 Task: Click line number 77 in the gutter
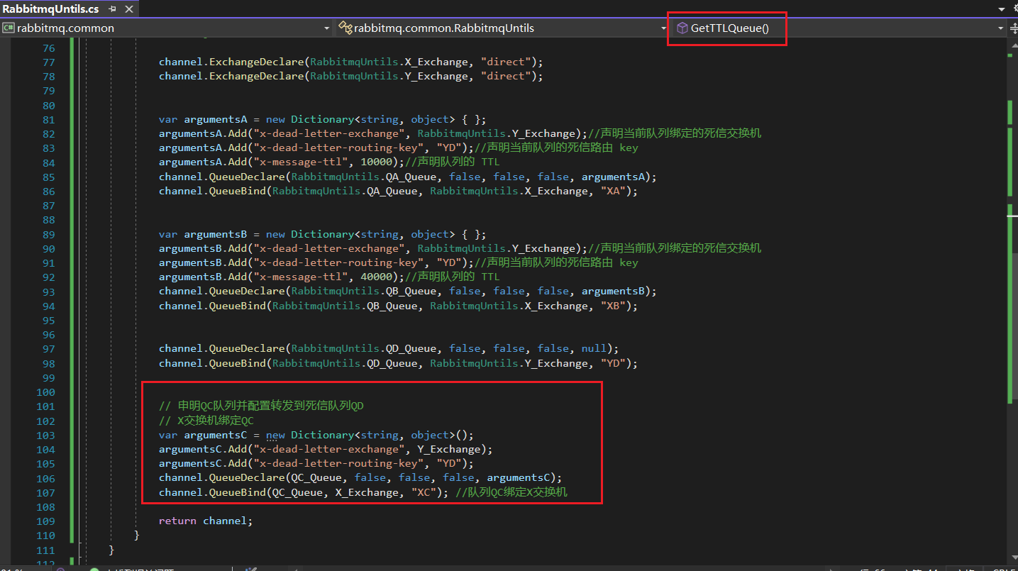[48, 62]
